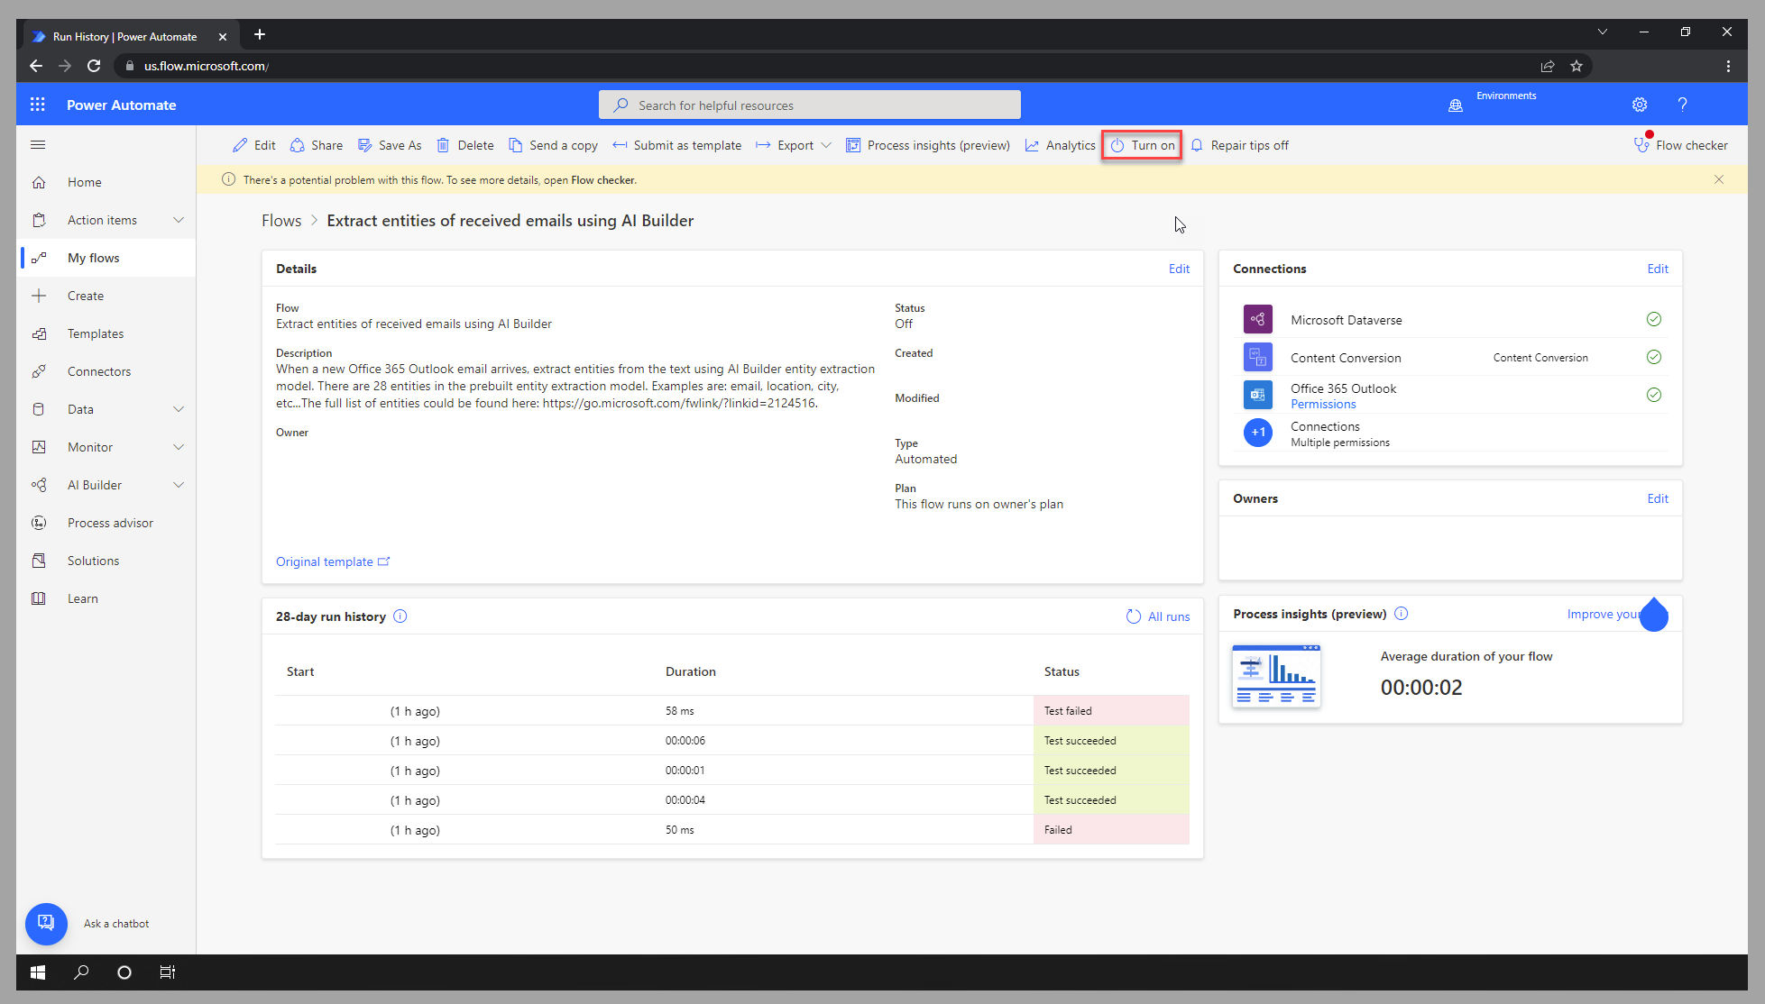Open the app launcher waffle icon
The width and height of the screenshot is (1765, 1004).
click(x=37, y=105)
